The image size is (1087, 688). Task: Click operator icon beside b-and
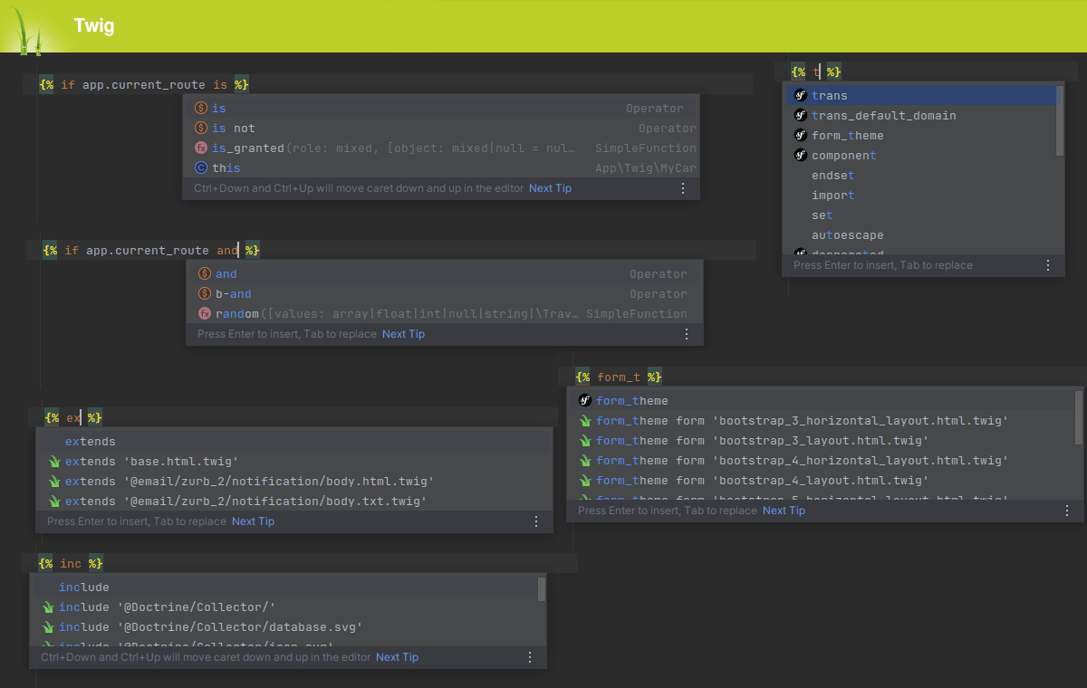pos(206,294)
